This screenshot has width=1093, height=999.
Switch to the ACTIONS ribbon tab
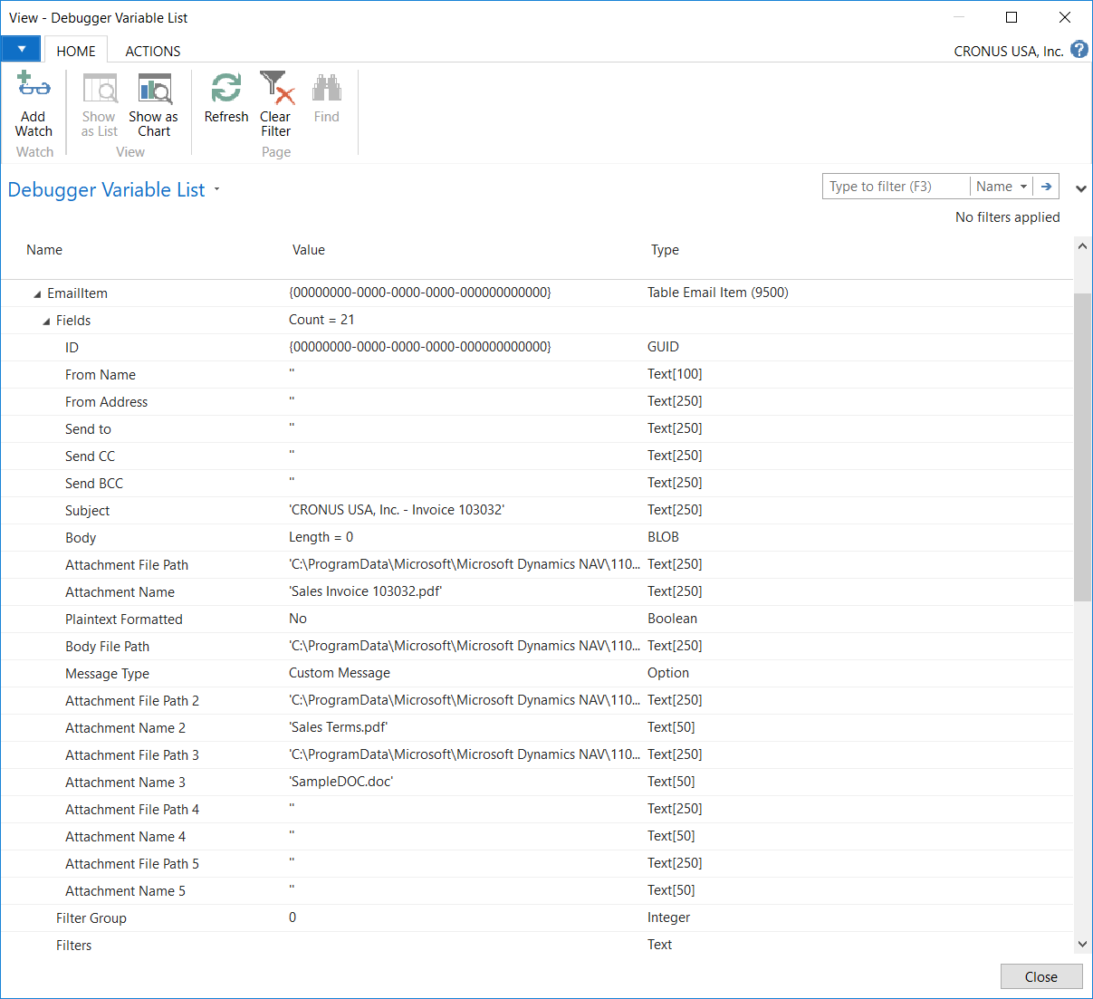pos(152,51)
